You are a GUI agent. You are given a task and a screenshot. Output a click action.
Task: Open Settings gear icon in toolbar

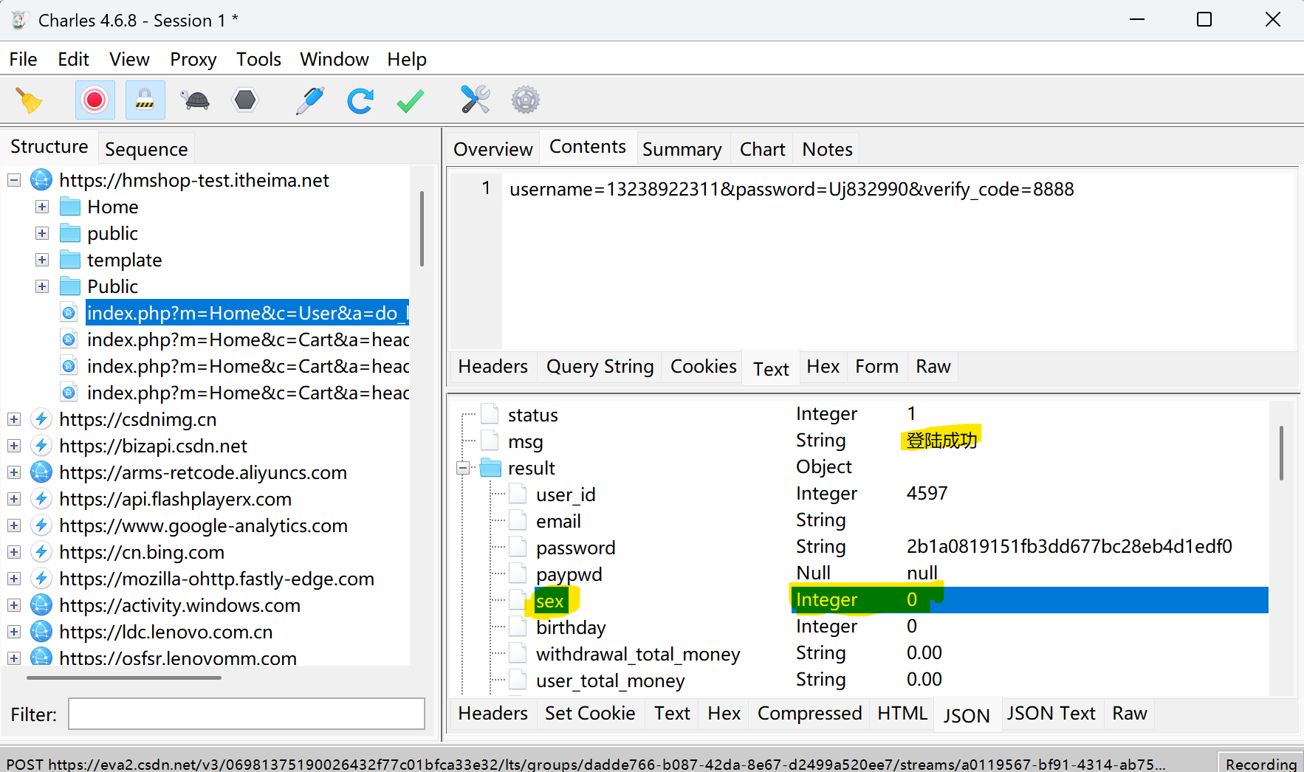pyautogui.click(x=526, y=100)
